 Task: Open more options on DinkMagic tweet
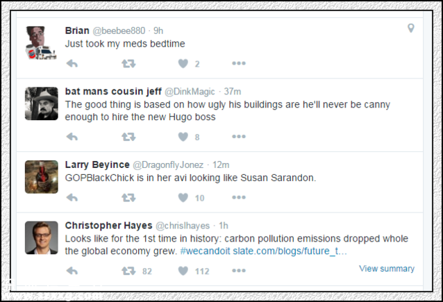(x=239, y=137)
